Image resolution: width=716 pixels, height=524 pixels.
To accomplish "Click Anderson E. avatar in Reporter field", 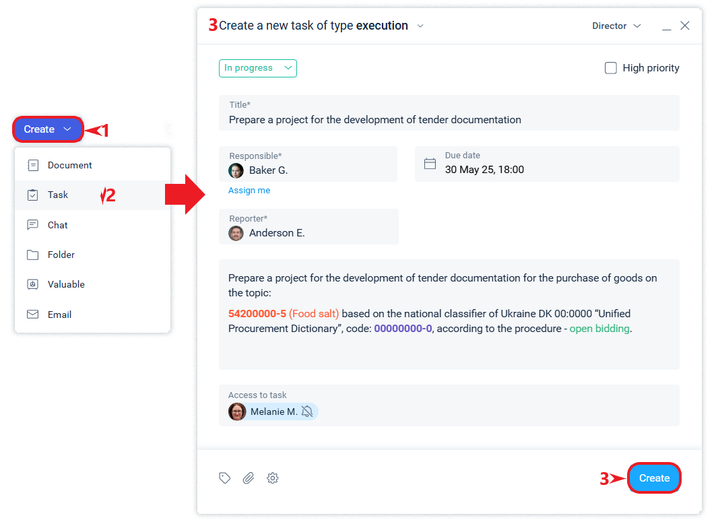I will (236, 233).
